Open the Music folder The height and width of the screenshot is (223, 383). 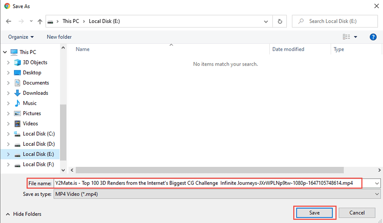tap(29, 103)
